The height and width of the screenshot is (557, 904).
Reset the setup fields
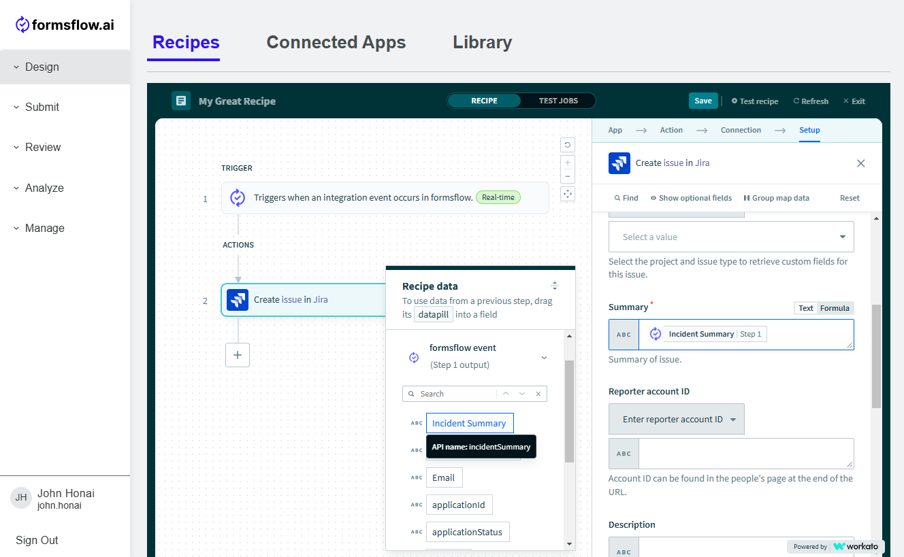[x=850, y=198]
